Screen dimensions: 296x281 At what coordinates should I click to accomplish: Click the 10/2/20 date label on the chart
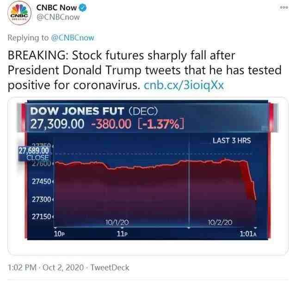pyautogui.click(x=220, y=222)
